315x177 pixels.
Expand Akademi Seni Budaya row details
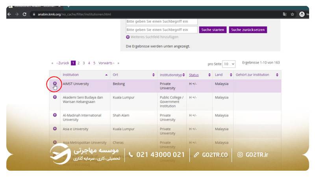click(x=55, y=97)
